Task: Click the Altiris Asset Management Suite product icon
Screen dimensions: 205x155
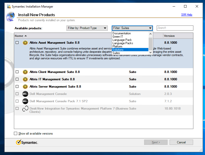Action: (25, 43)
